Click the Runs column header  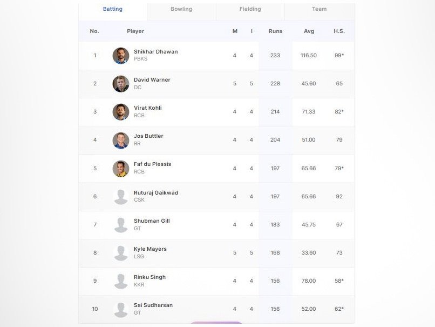(x=275, y=31)
